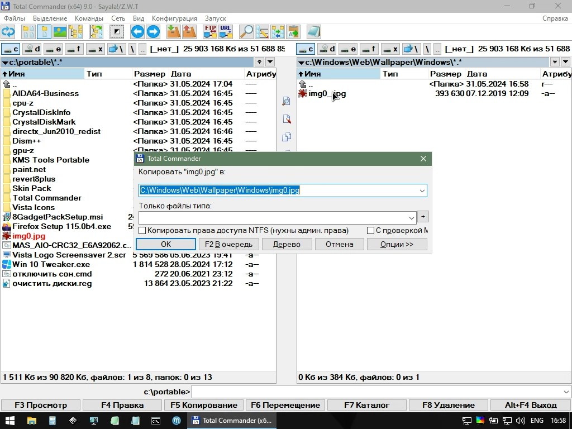Click the top icon in the vertical middle bar
Image resolution: width=572 pixels, height=429 pixels.
[x=287, y=101]
